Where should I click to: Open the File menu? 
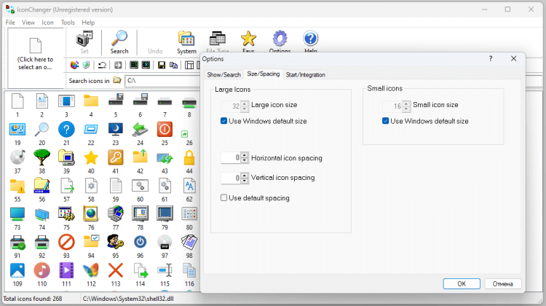click(x=10, y=23)
